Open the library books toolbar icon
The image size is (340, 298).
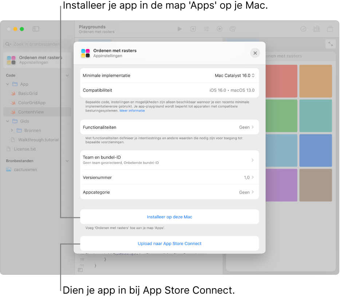(x=316, y=29)
